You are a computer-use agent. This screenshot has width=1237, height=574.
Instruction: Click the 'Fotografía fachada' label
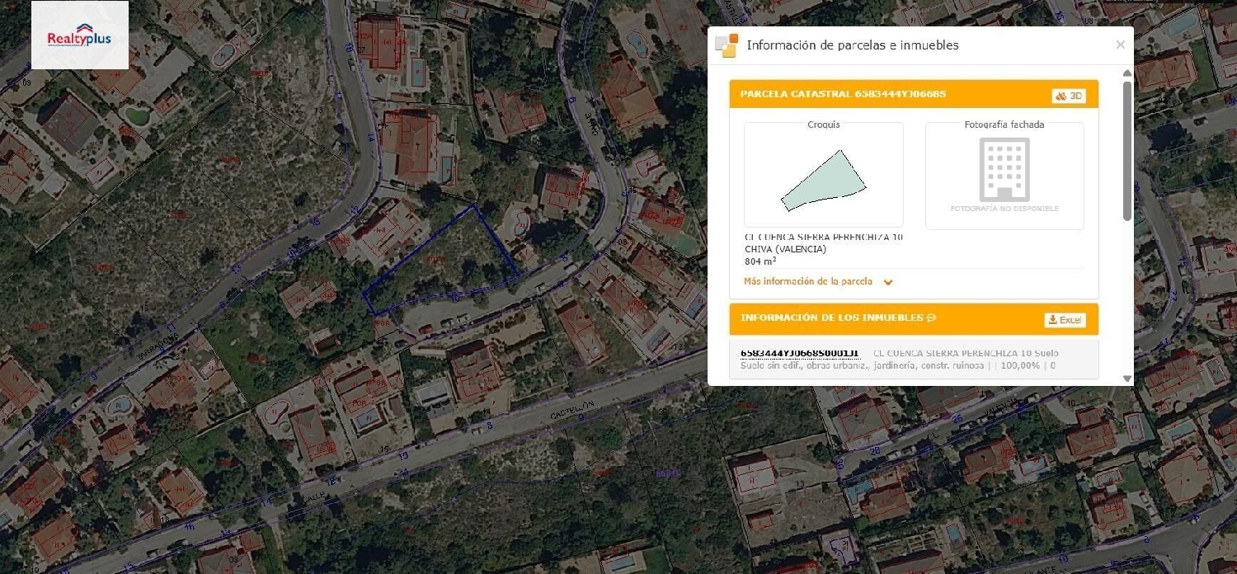1004,125
